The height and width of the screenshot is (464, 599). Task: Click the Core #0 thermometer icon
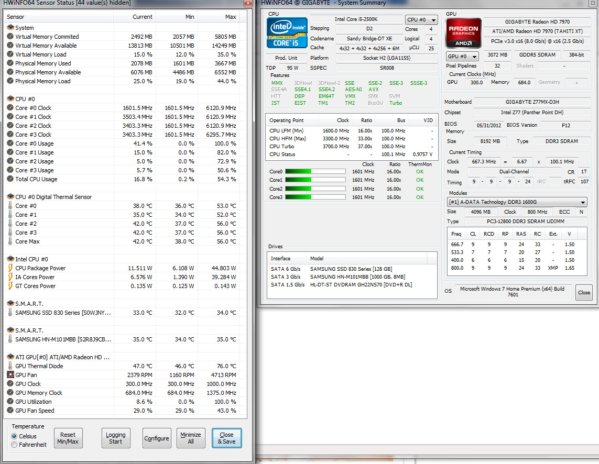pos(10,205)
